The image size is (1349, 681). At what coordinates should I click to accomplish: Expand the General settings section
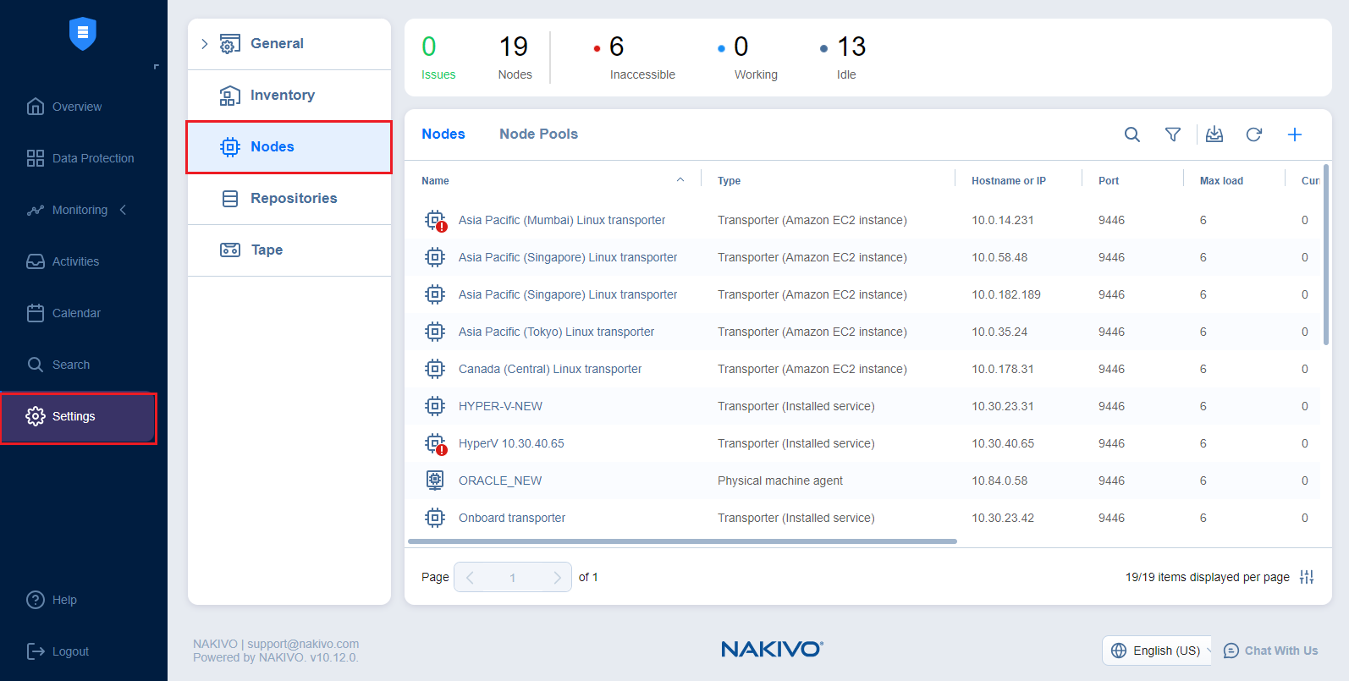205,44
